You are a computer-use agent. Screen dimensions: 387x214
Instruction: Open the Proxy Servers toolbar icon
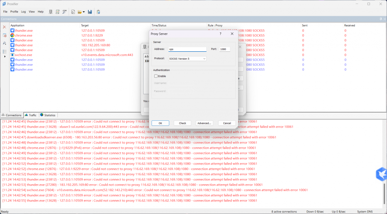click(51, 12)
